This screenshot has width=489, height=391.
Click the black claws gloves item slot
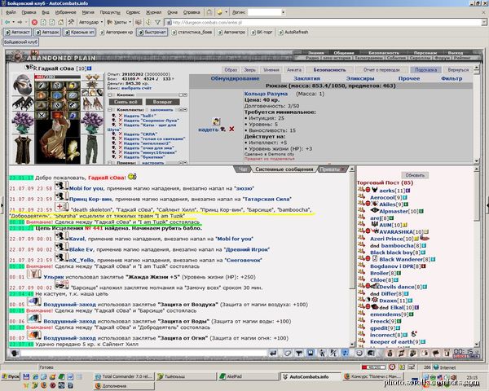click(23, 103)
